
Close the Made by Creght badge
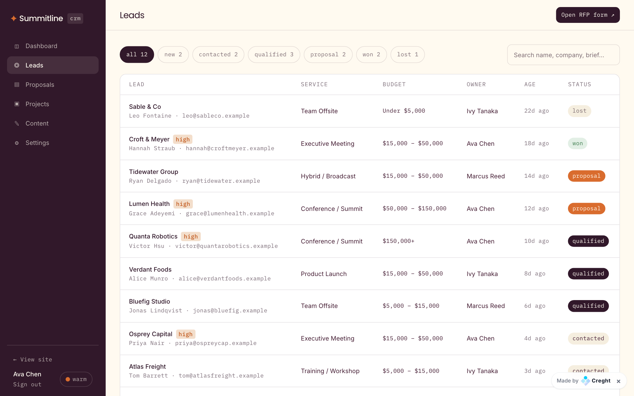(618, 381)
